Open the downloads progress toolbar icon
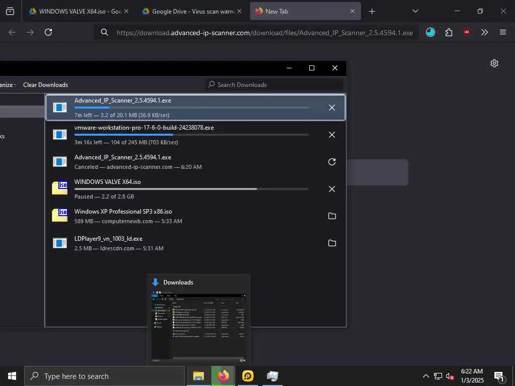515x386 pixels. 431,32
